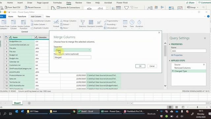This screenshot has height=119, width=211.
Task: Open the Power Query File tab
Action: [2, 17]
